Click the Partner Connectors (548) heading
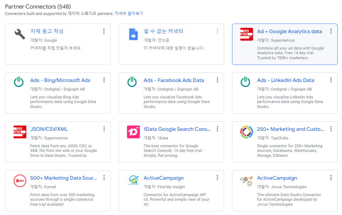Screen dimensions: 342x215 click(38, 6)
